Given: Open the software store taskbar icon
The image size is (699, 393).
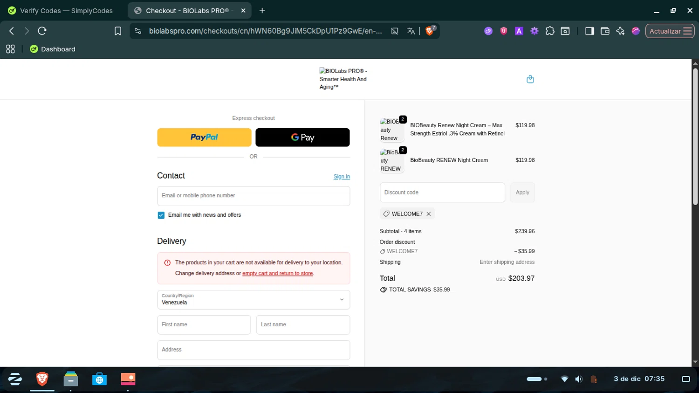Looking at the screenshot, I should (x=99, y=379).
